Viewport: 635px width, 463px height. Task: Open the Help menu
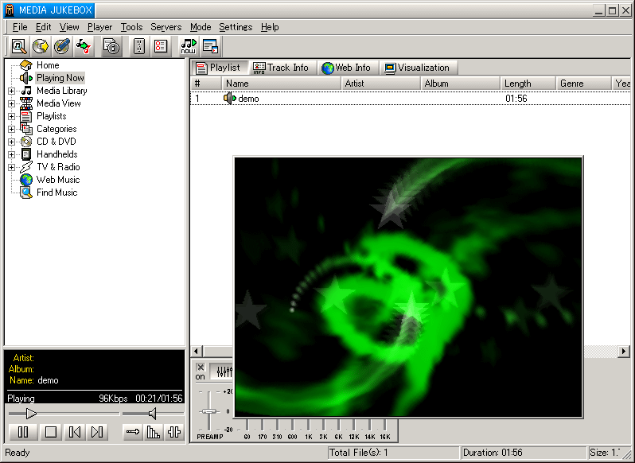click(270, 27)
